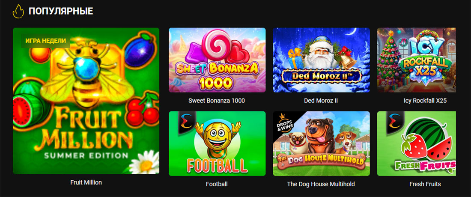Click the flame icon beside Популярные
The height and width of the screenshot is (197, 471).
(18, 11)
